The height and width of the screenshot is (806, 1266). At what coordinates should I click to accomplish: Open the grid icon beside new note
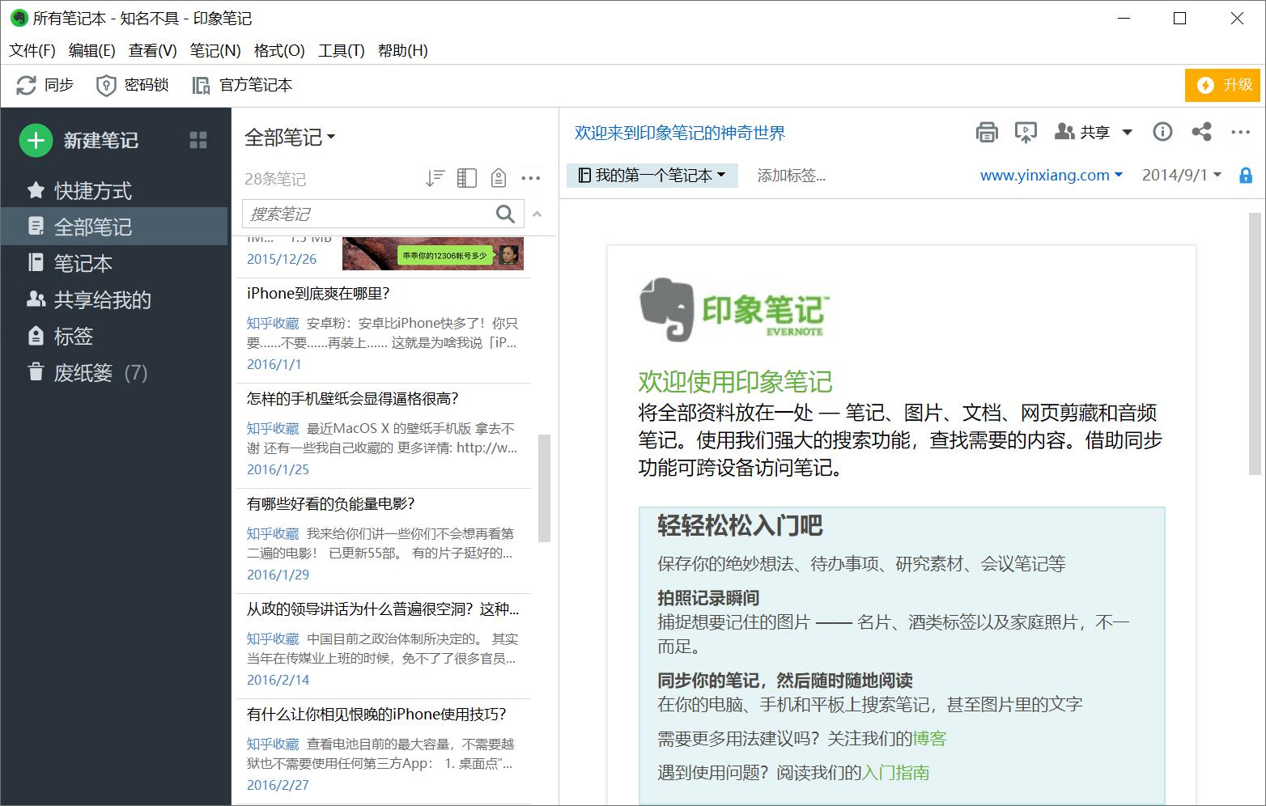click(x=198, y=140)
